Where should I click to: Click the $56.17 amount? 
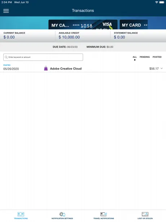(x=154, y=69)
